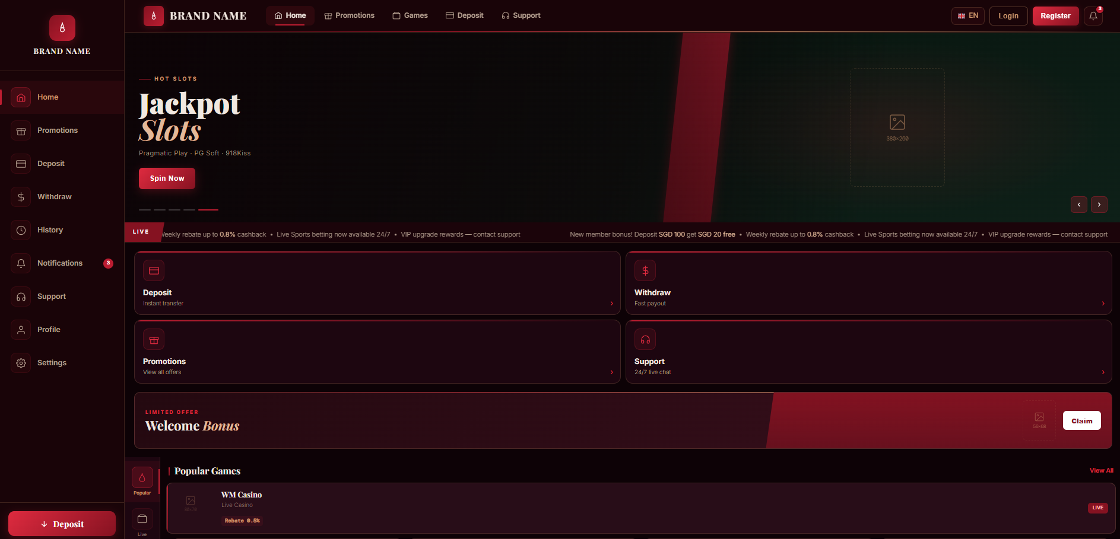
Task: Switch to Games top nav tab
Action: pyautogui.click(x=410, y=15)
